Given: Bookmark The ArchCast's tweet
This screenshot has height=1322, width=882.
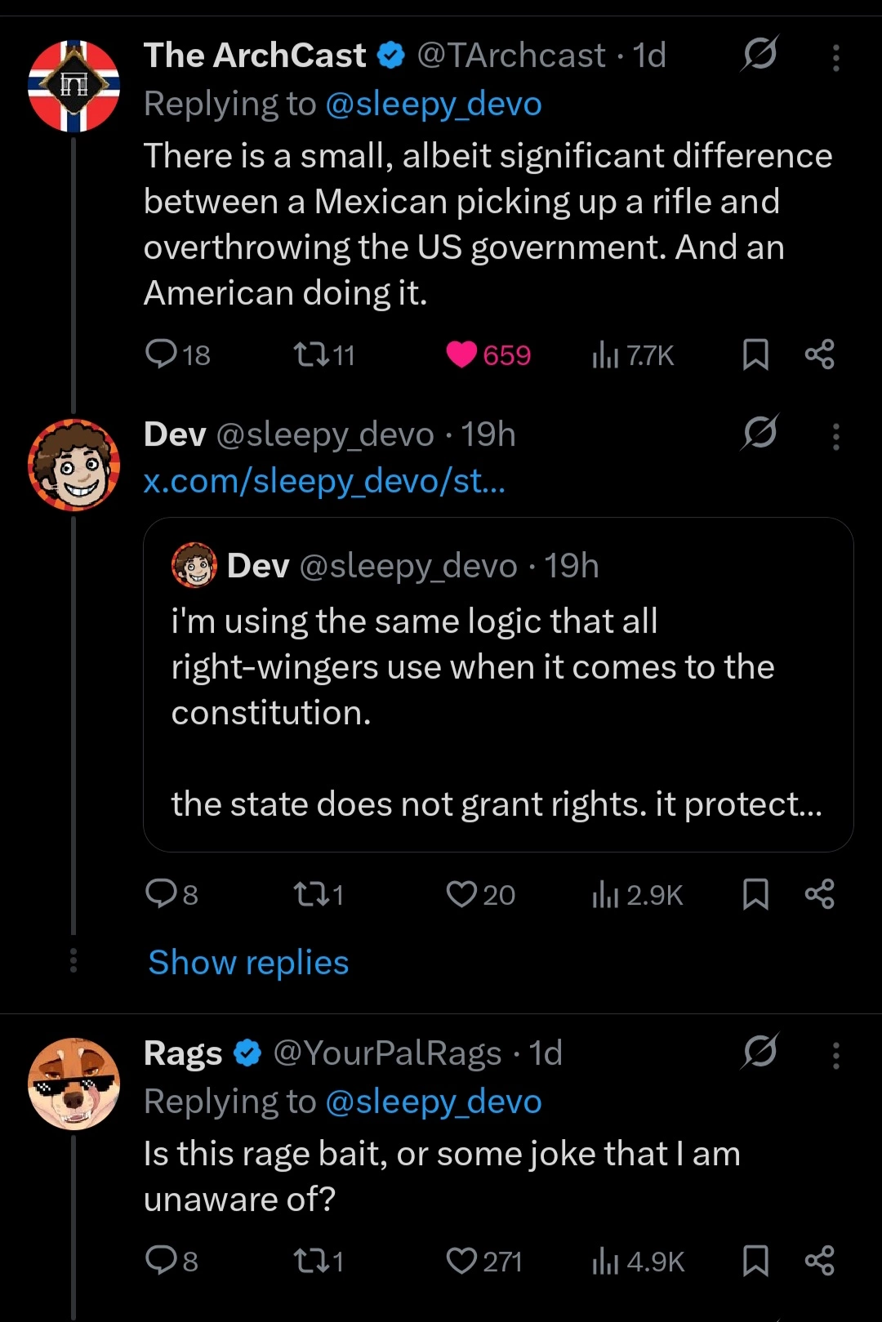Looking at the screenshot, I should pos(755,354).
